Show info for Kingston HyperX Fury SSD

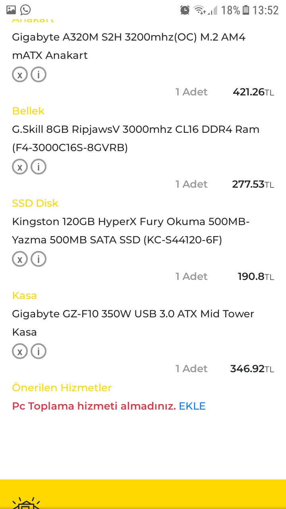click(39, 259)
